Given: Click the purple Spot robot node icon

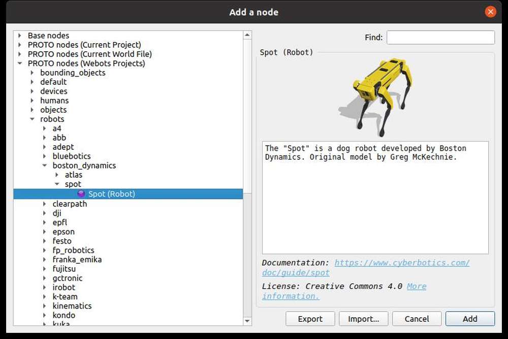Looking at the screenshot, I should click(x=81, y=194).
